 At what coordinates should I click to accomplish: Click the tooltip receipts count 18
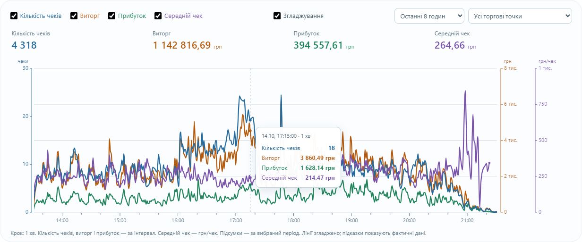[332, 148]
